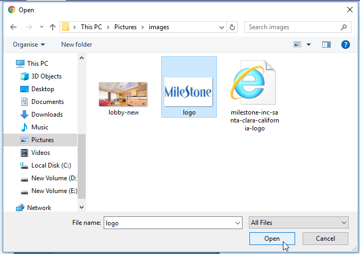Toggle the preview pane
The image size is (360, 254).
click(x=326, y=45)
